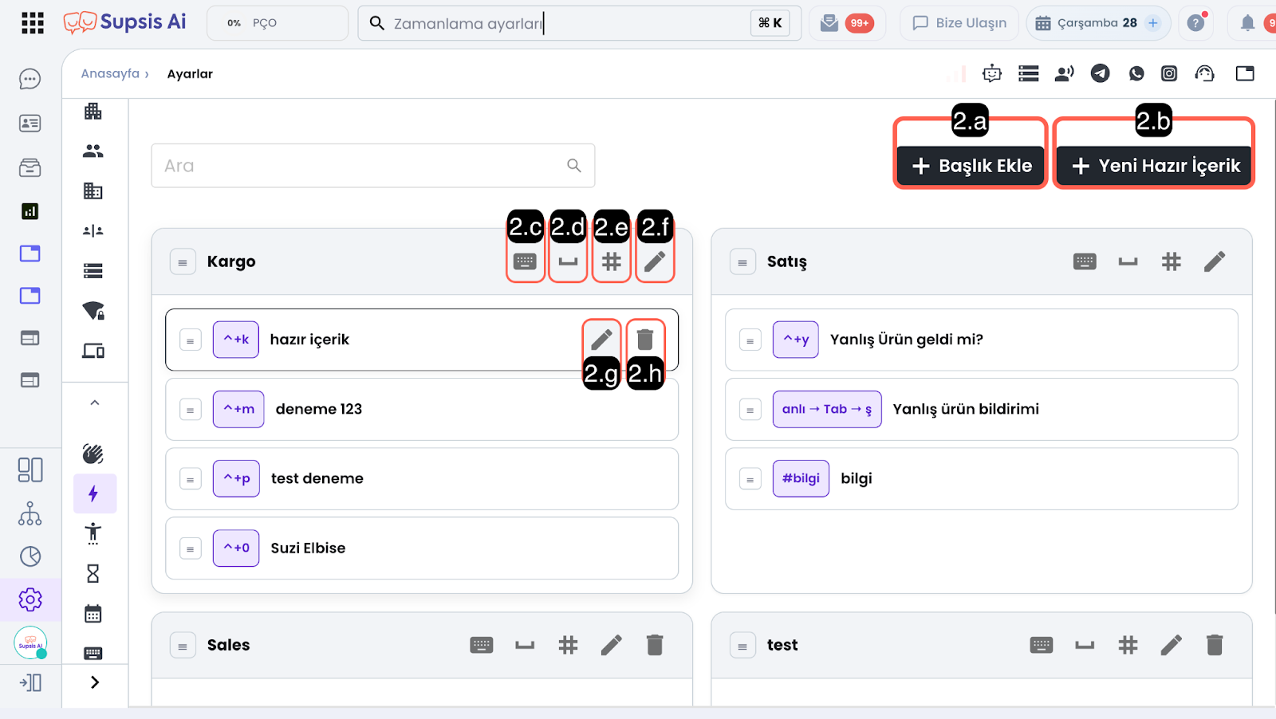Toggle drag handle of Kargo category

(x=183, y=262)
